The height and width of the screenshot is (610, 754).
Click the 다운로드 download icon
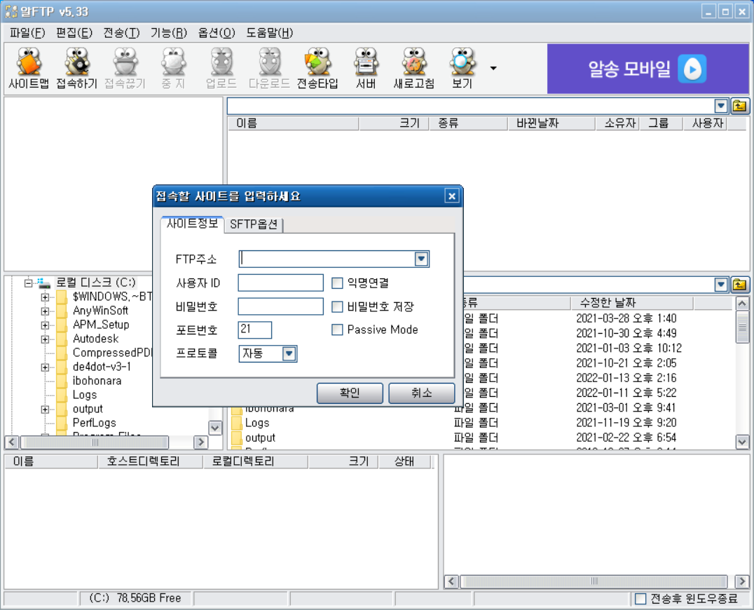click(x=269, y=68)
